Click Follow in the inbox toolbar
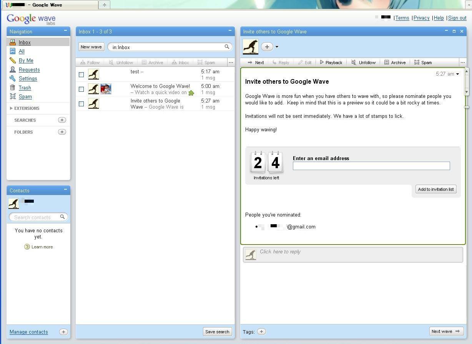The width and height of the screenshot is (472, 344). 90,62
